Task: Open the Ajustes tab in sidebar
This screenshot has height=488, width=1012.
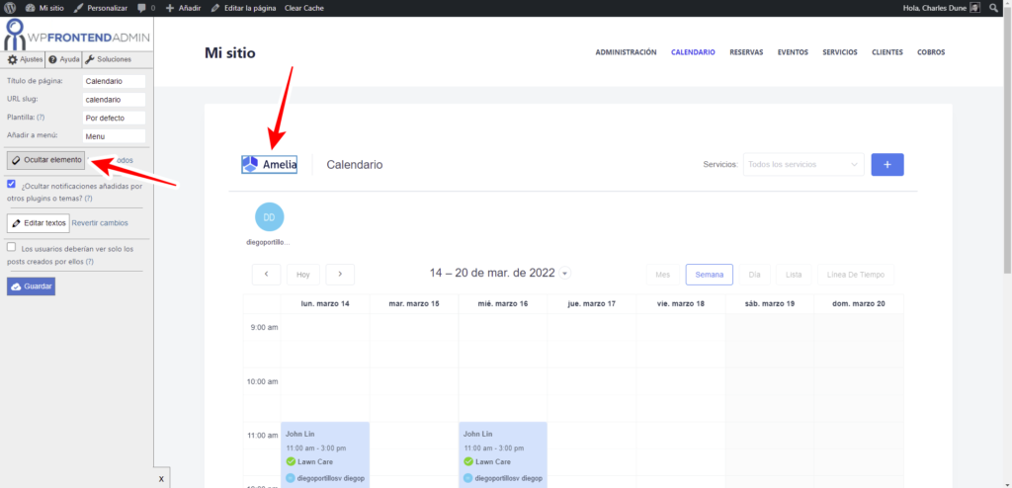Action: point(25,59)
